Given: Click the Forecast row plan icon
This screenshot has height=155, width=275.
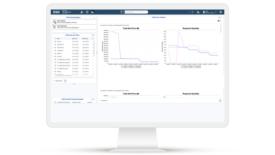Looking at the screenshot, I should pyautogui.click(x=55, y=56).
